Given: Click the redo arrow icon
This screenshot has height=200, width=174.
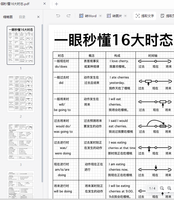Looking at the screenshot, I should point(69,16).
